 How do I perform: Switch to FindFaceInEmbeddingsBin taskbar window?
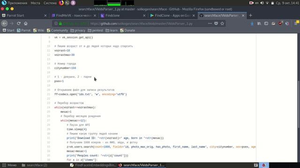coord(93,165)
